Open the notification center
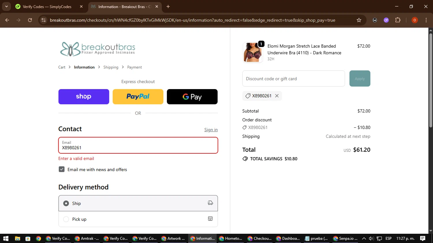The height and width of the screenshot is (243, 433). click(x=423, y=238)
